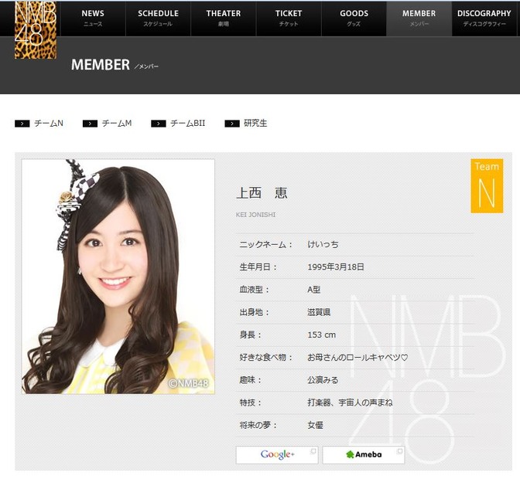Click the member name 上西 恵
Screen dimensions: 520x479
262,192
